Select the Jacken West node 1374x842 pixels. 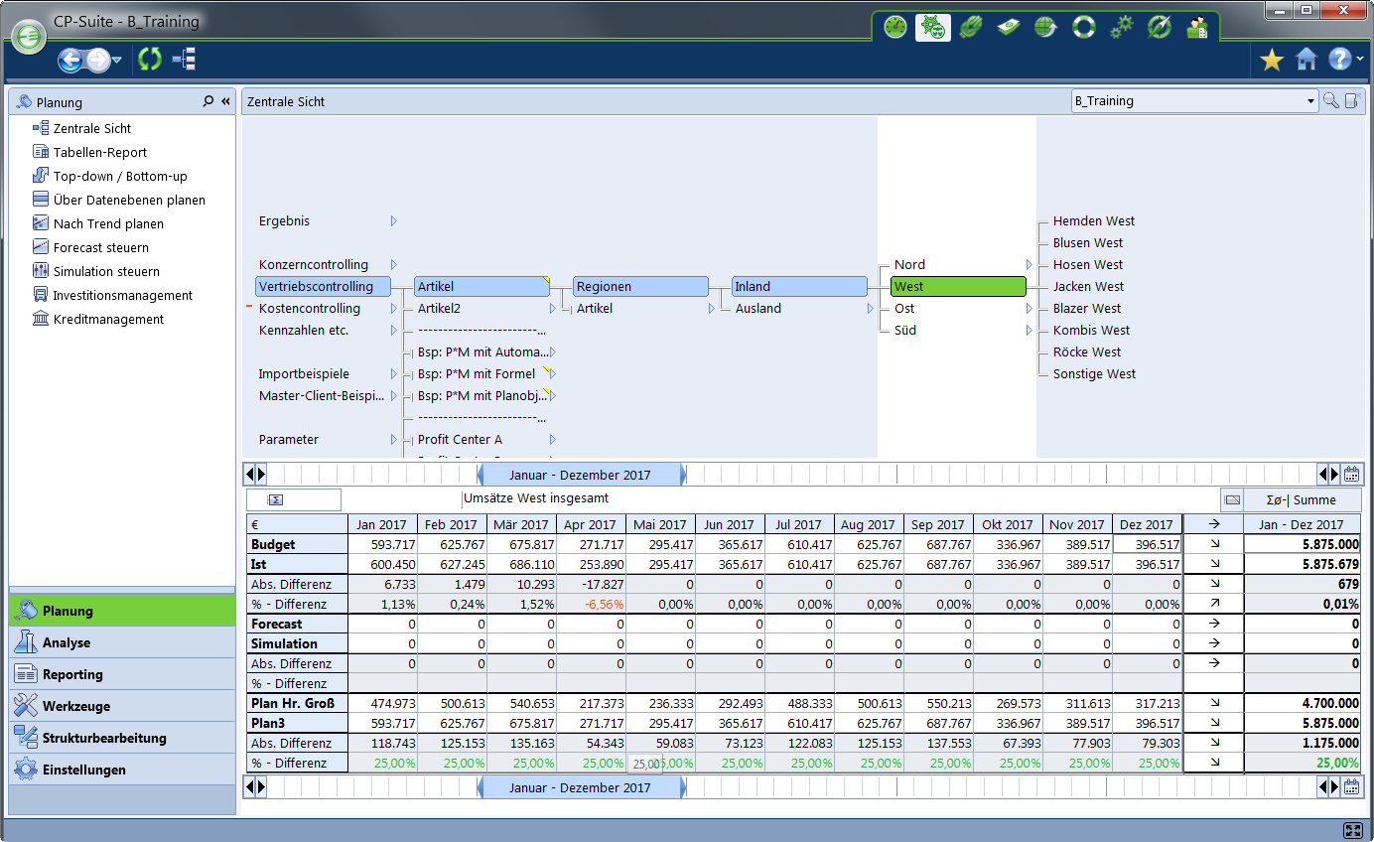1088,287
